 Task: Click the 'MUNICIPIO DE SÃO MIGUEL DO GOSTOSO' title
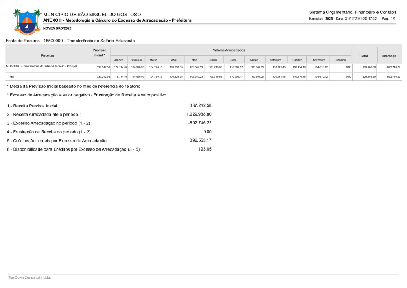pos(92,15)
